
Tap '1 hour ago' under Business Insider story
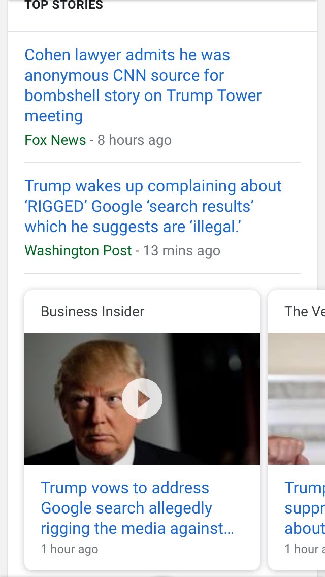(70, 549)
